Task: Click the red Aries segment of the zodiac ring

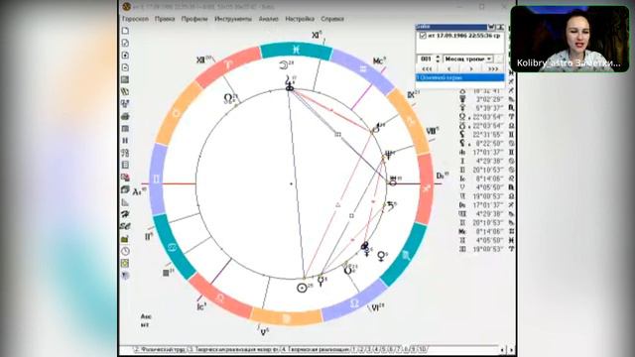Action: tap(228, 64)
